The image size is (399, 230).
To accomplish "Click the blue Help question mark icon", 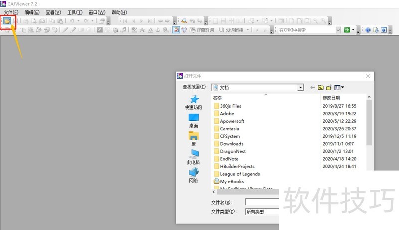I will point(368,30).
